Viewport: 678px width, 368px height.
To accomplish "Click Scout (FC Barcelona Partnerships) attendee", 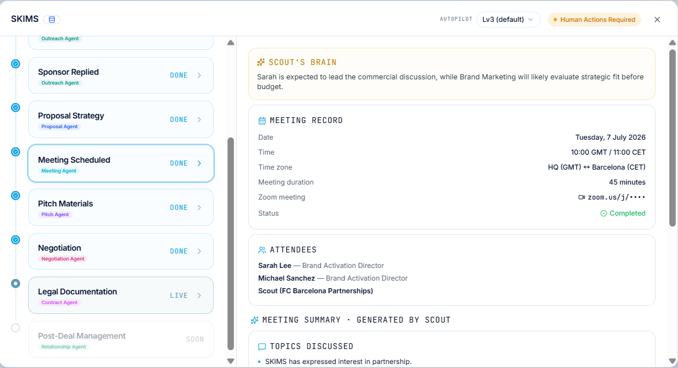I will pyautogui.click(x=316, y=291).
